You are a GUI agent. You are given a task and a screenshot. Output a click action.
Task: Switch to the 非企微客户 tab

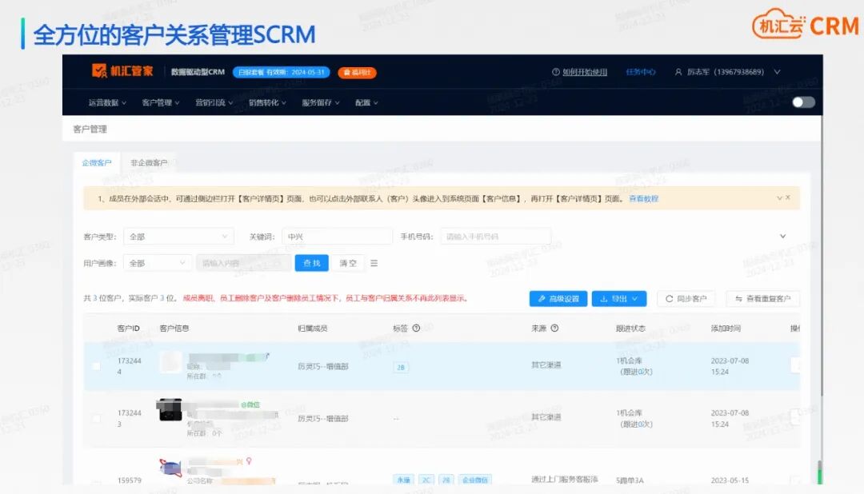[150, 162]
